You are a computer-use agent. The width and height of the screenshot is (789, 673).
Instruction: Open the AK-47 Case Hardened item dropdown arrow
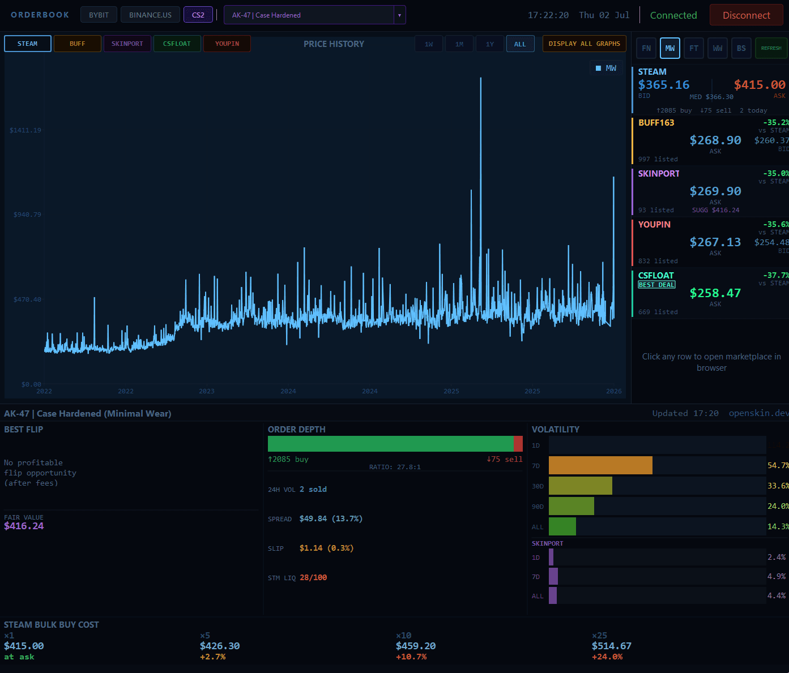pyautogui.click(x=400, y=15)
